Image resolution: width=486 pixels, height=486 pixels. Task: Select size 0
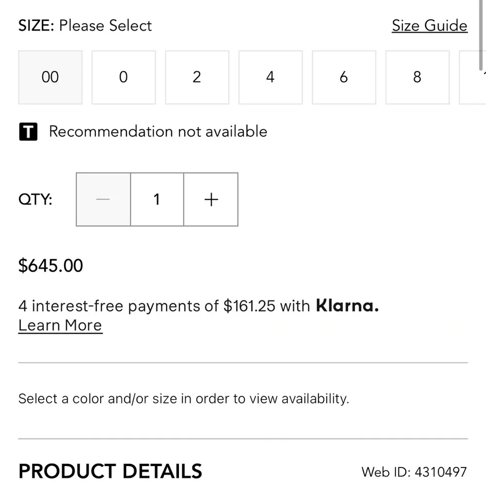[123, 77]
